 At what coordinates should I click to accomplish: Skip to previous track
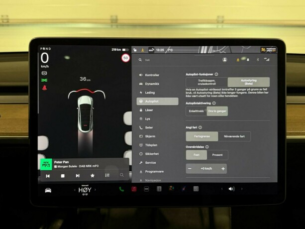coord(48,176)
